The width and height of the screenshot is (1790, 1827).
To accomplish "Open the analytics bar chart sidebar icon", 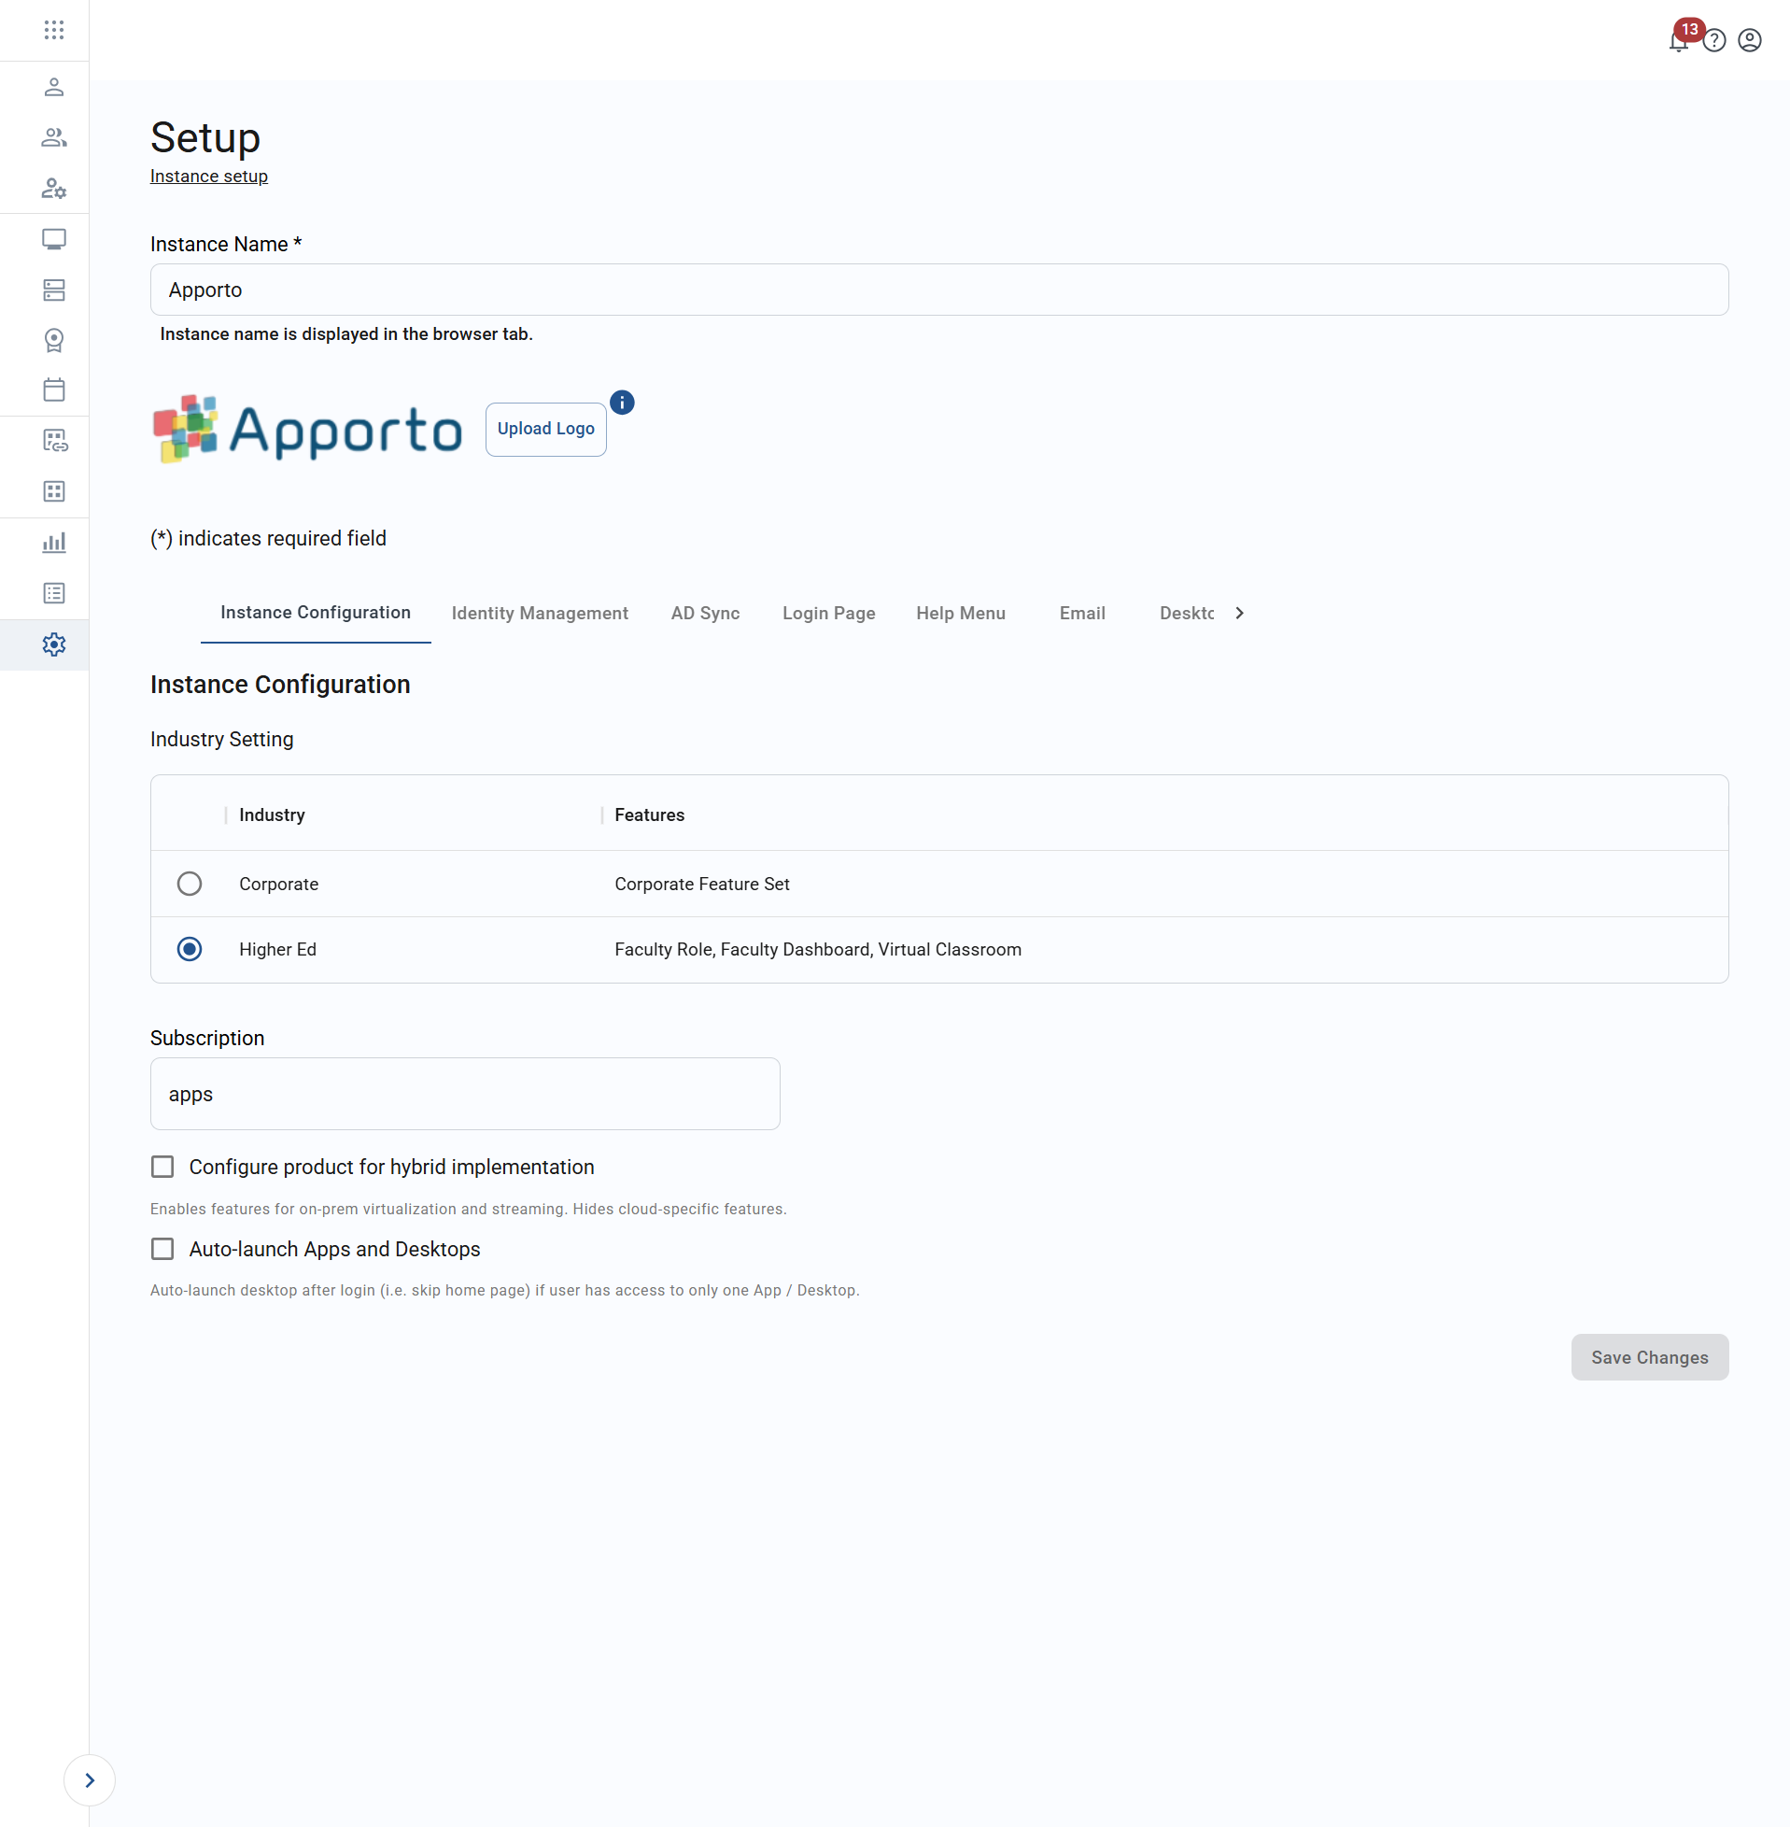I will [x=53, y=543].
